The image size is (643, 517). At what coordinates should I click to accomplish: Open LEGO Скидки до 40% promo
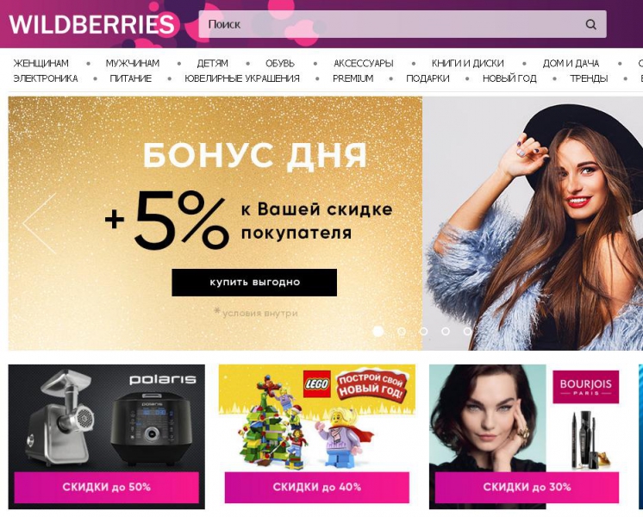[x=317, y=487]
